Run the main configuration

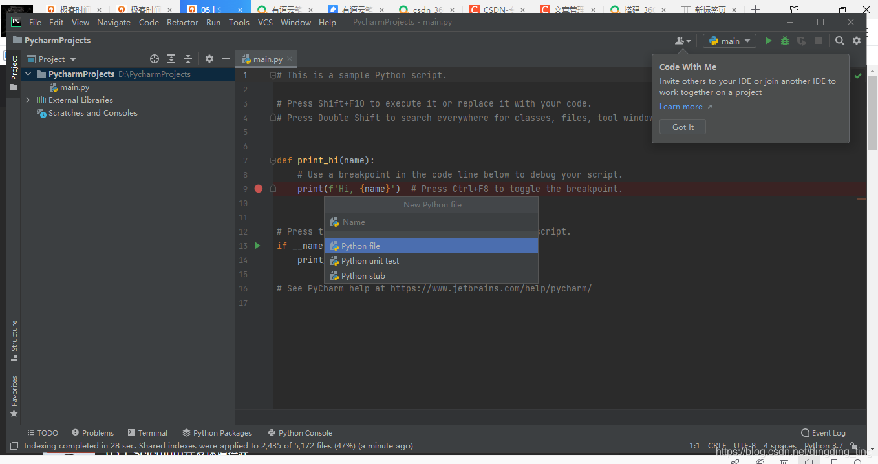coord(768,41)
